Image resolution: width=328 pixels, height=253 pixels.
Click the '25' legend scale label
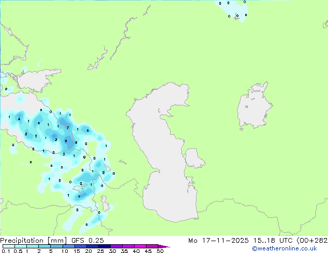[x=100, y=251]
